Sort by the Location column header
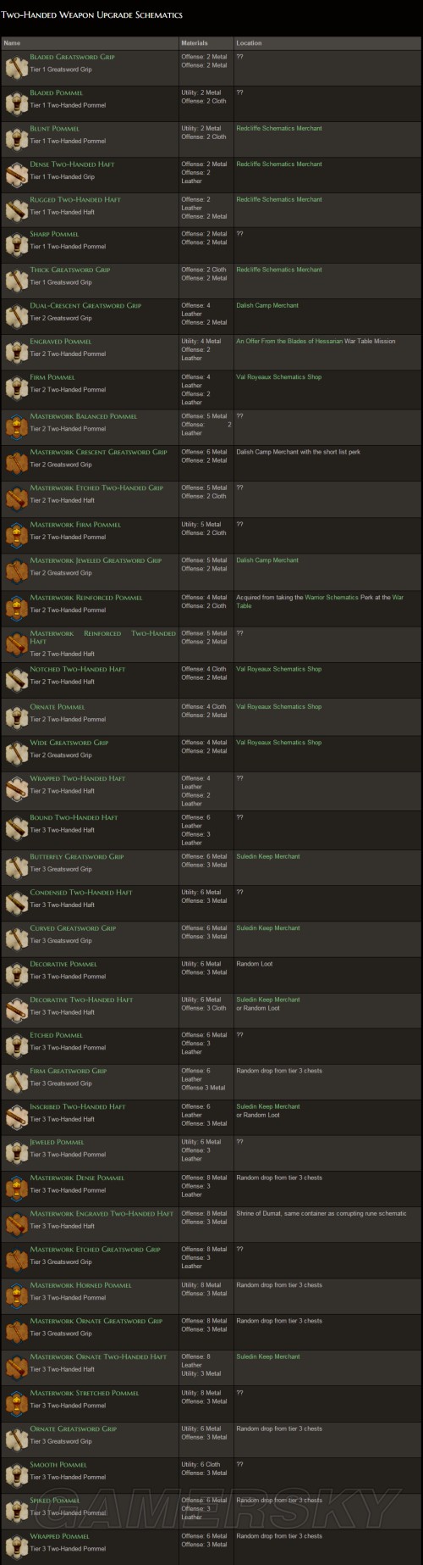Viewport: 423px width, 1565px height. coord(249,42)
